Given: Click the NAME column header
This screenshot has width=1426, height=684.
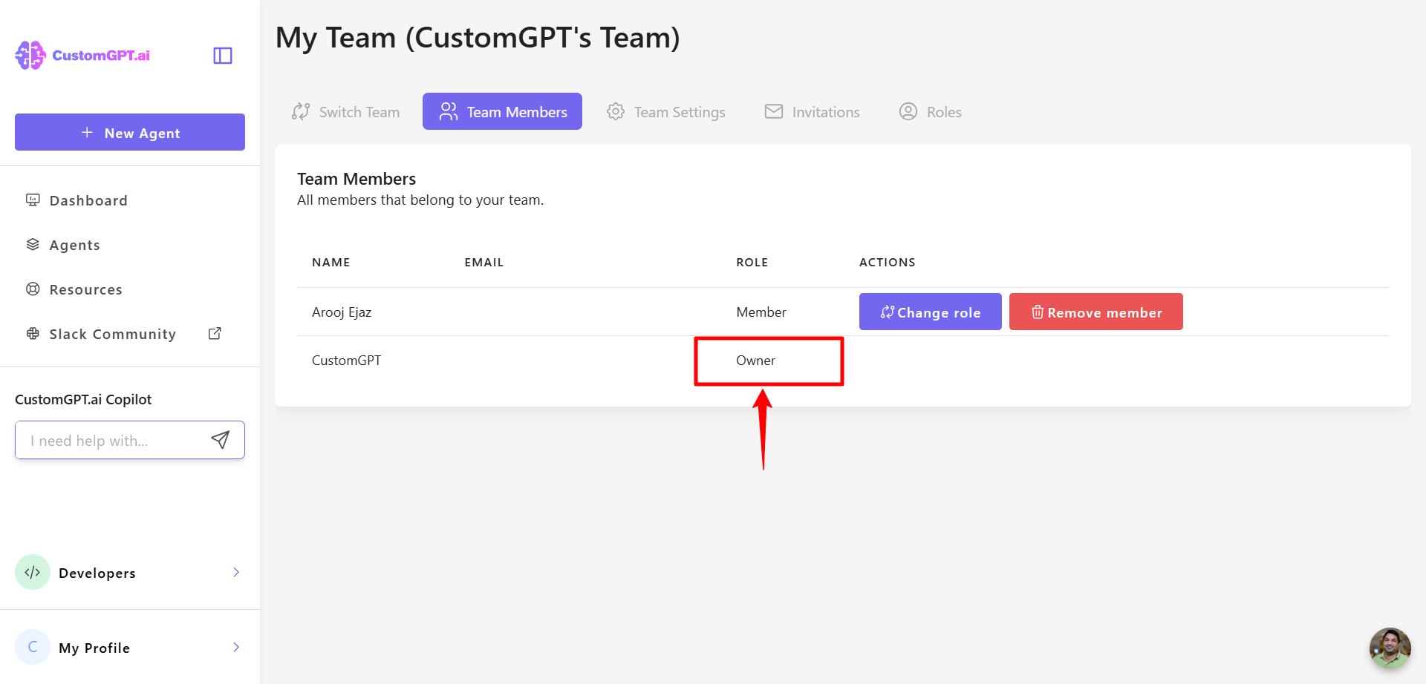Looking at the screenshot, I should tap(331, 263).
